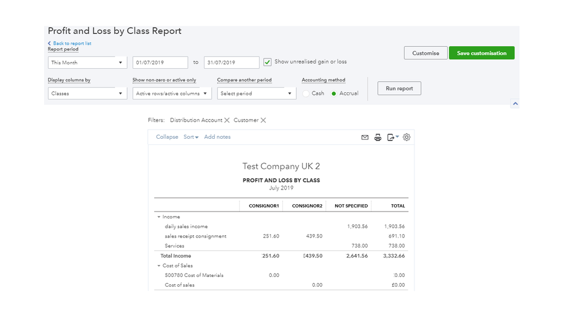Screen dimensions: 564x317
Task: Collapse the report options panel chevron
Action: 514,104
